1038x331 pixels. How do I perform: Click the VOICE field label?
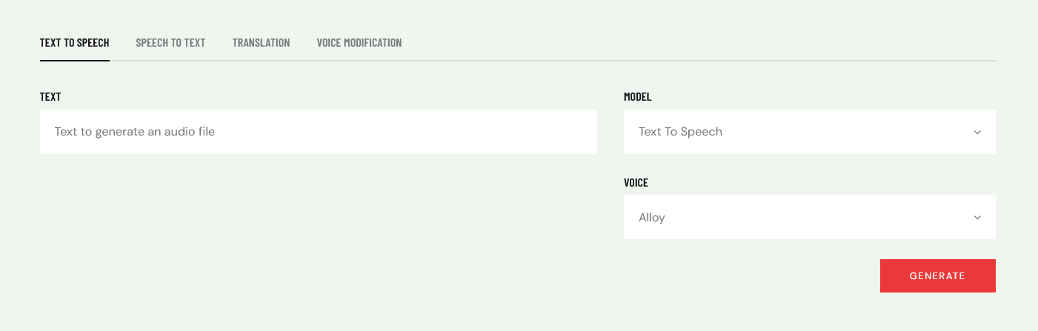pos(636,182)
